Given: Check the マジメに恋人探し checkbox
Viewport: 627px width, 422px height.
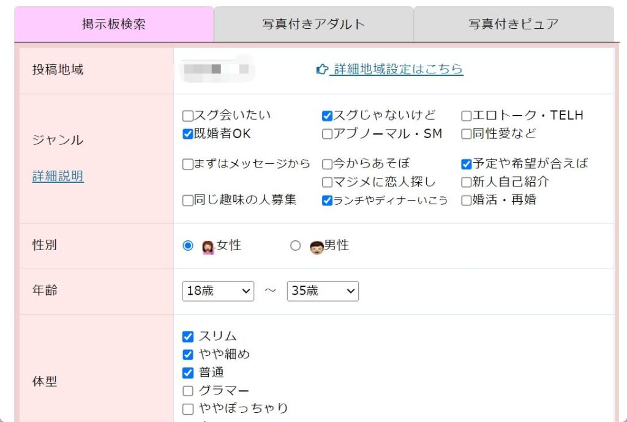Looking at the screenshot, I should [x=327, y=182].
